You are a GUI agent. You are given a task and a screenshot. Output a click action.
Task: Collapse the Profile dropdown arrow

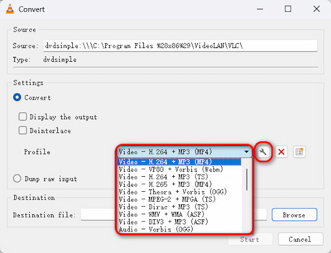[246, 152]
